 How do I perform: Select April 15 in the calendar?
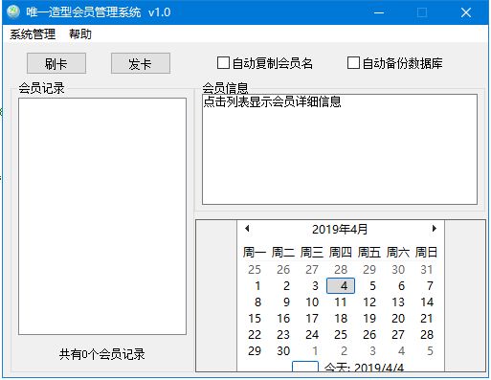click(x=255, y=319)
